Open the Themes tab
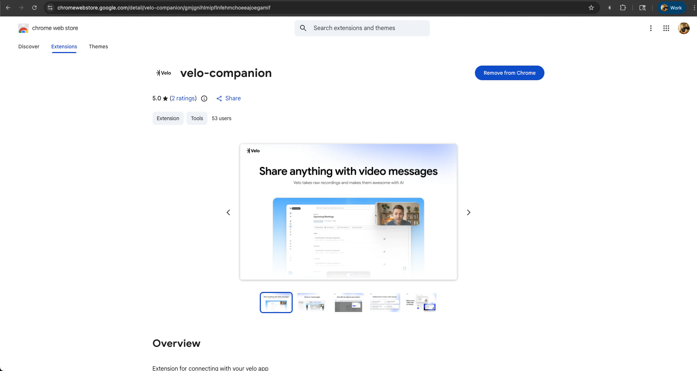This screenshot has width=697, height=371. [98, 47]
